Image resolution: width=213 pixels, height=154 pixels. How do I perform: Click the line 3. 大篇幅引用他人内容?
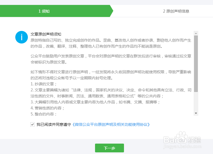(x=95, y=102)
